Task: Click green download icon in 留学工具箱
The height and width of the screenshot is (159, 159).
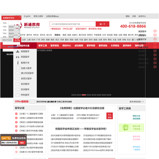Action: click(125, 128)
